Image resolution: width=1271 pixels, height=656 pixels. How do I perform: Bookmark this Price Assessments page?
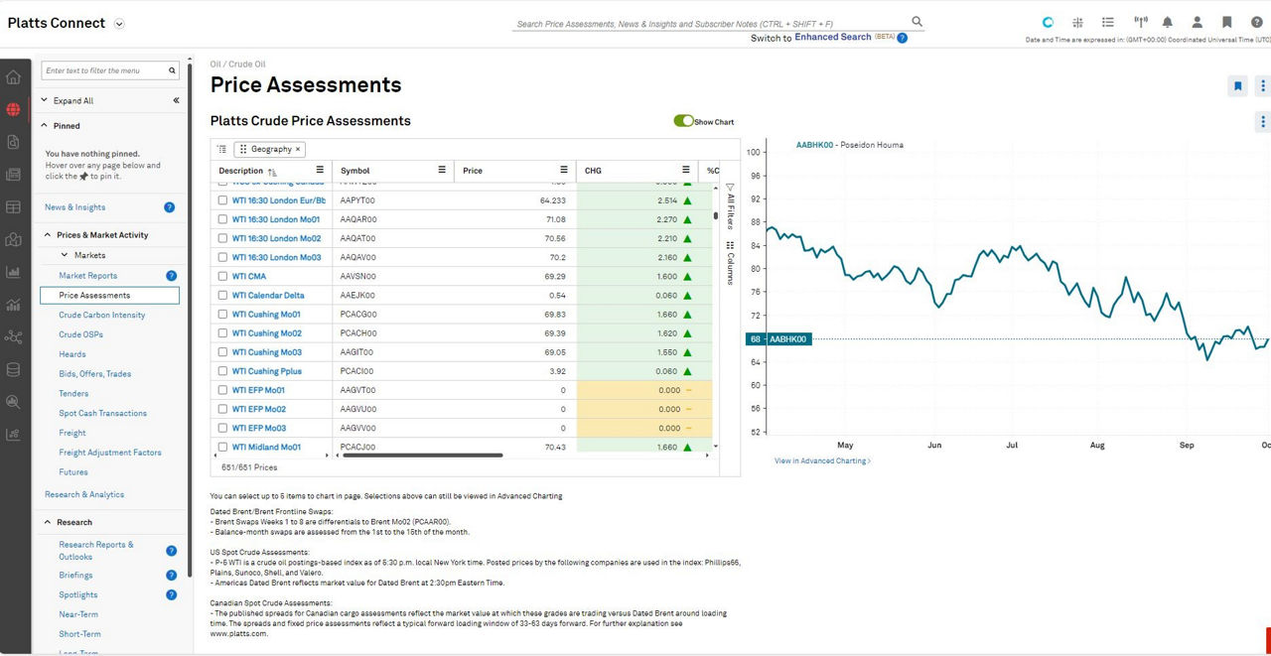[1237, 86]
